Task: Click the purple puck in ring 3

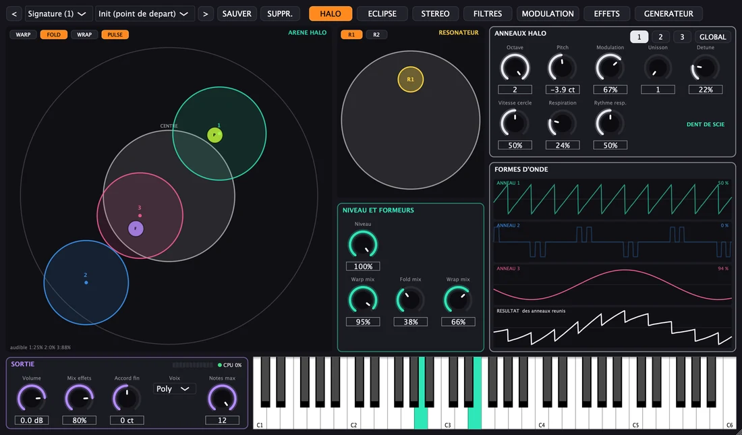Action: [136, 229]
